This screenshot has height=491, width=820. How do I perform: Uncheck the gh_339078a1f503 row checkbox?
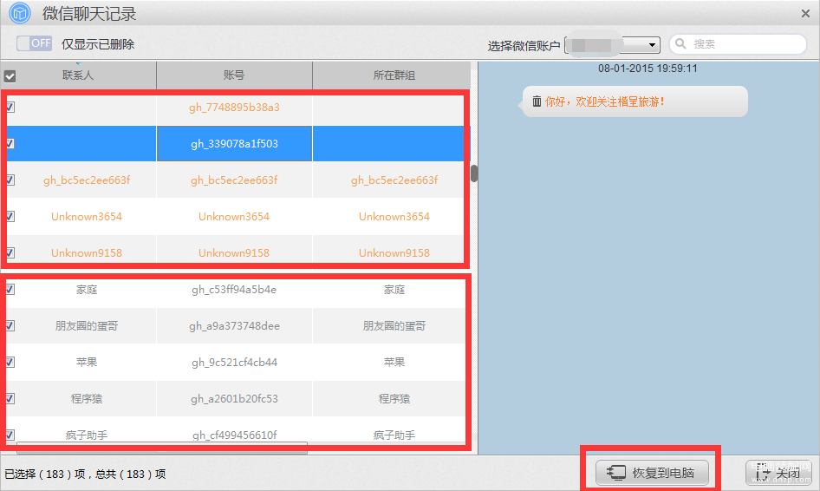10,143
